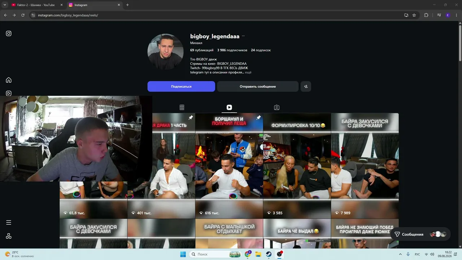
Task: Click the 401 тыс. view count
Action: tap(144, 213)
